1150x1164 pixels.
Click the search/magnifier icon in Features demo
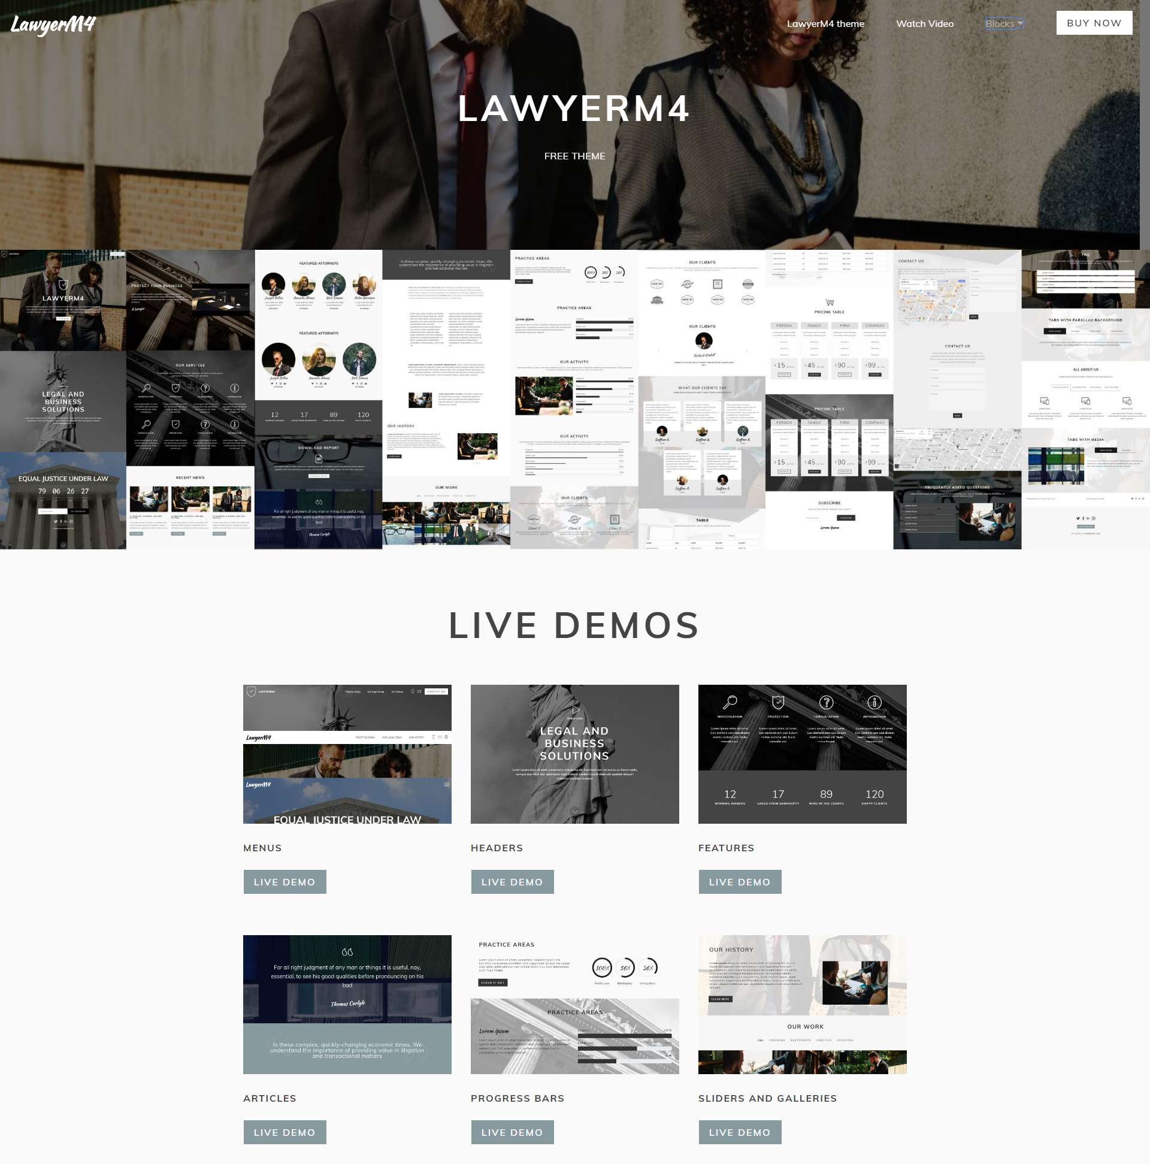coord(731,703)
